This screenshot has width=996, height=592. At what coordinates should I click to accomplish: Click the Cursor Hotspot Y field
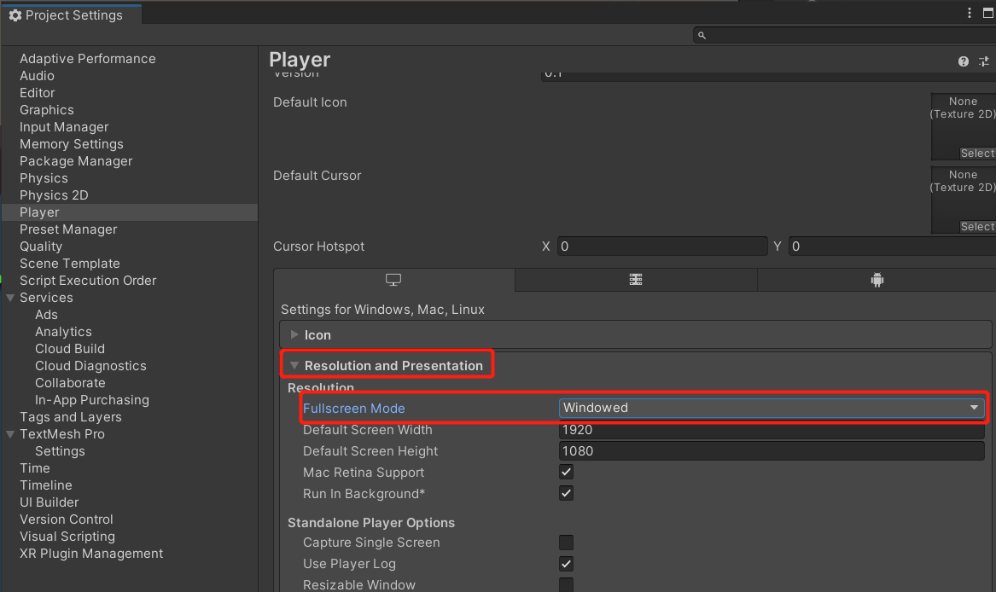pyautogui.click(x=892, y=247)
